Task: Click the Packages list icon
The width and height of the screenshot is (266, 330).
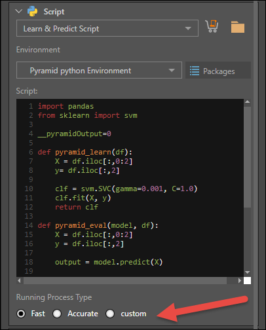Action: (x=195, y=71)
